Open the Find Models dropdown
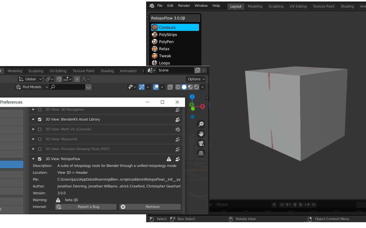Image resolution: width=366 pixels, height=228 pixels. [32, 87]
